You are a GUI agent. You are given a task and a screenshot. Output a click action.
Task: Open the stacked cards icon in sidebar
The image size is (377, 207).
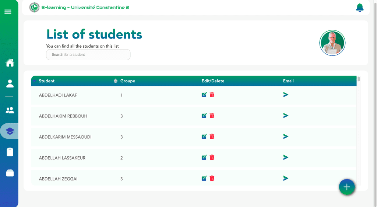10,173
